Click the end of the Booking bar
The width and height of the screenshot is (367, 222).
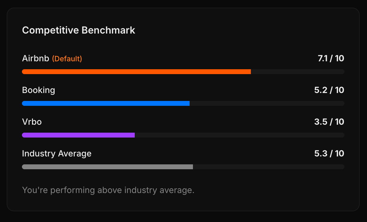[187, 103]
